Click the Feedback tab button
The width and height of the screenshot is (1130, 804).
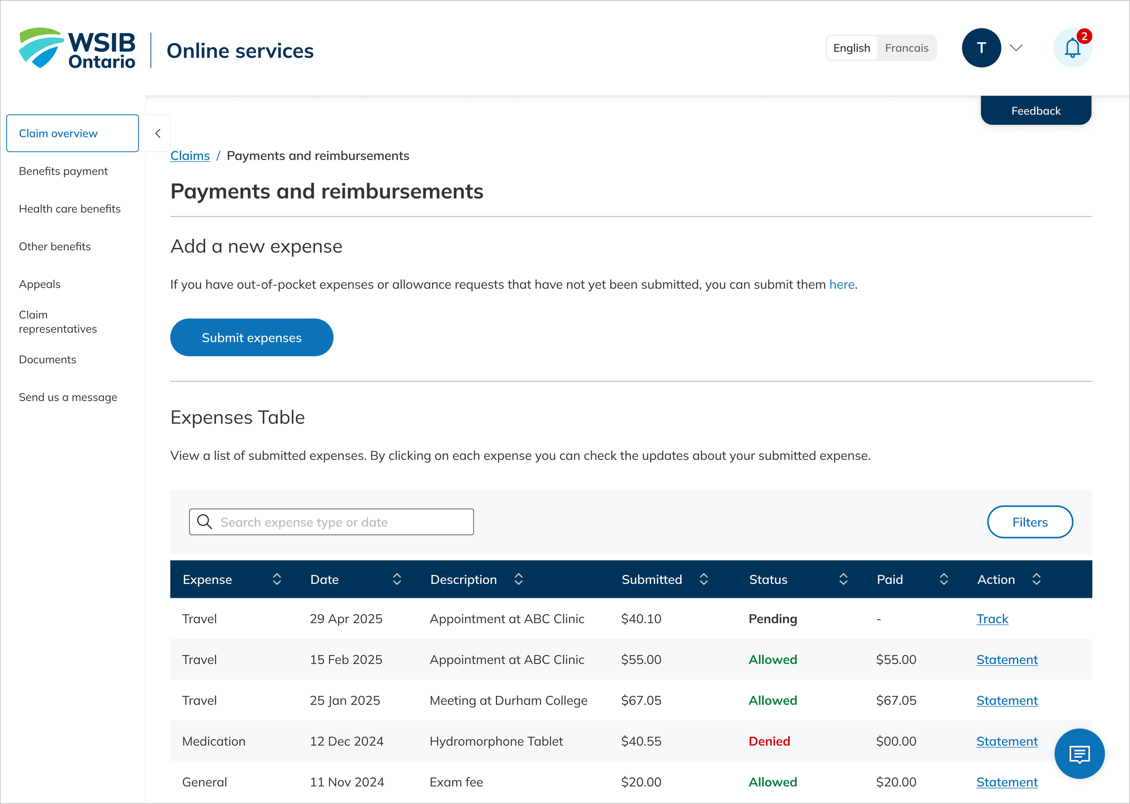(1036, 111)
